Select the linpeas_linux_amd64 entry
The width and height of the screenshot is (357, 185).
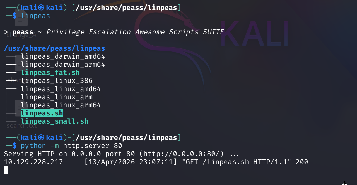[x=61, y=89]
